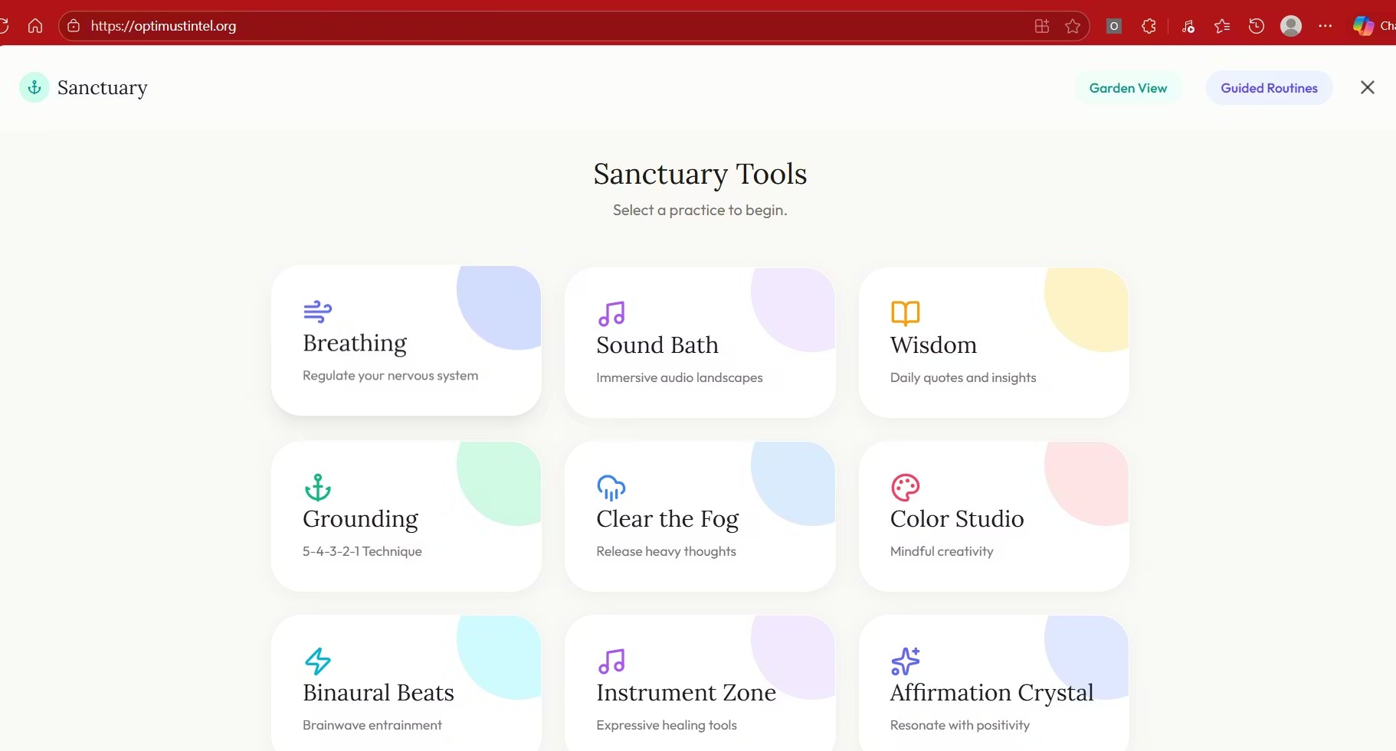Viewport: 1396px width, 751px height.
Task: Select the Instrument Zone music note icon
Action: [x=610, y=661]
